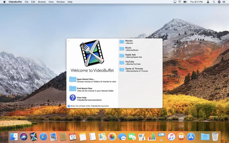Open the File menu

[x=26, y=2]
